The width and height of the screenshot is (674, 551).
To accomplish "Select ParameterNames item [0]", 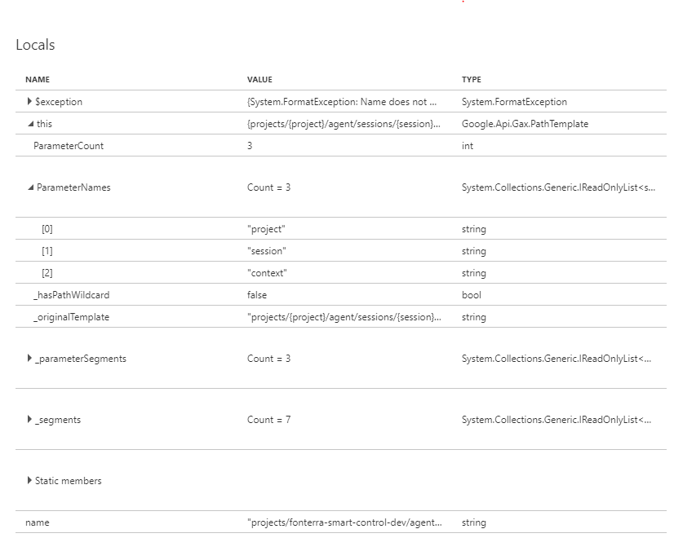I will [x=341, y=229].
